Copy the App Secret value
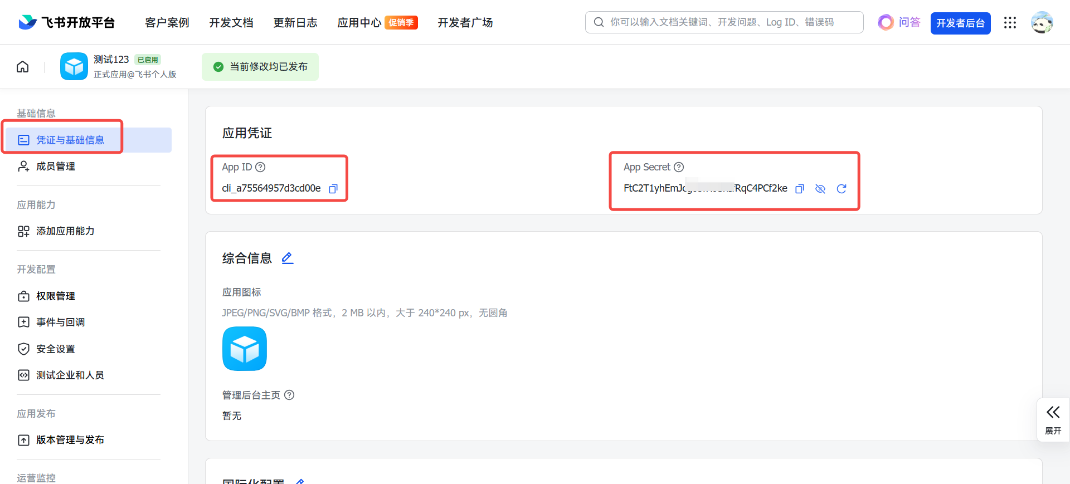The image size is (1070, 484). pyautogui.click(x=800, y=189)
